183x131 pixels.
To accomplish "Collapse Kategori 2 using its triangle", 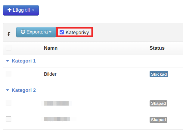I will click(8, 90).
